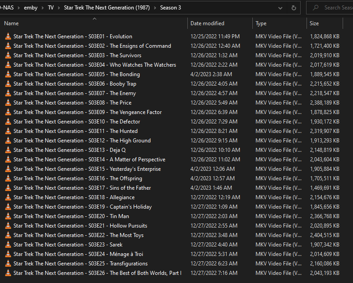353x283 pixels.
Task: Refresh the current folder view
Action: coord(294,8)
